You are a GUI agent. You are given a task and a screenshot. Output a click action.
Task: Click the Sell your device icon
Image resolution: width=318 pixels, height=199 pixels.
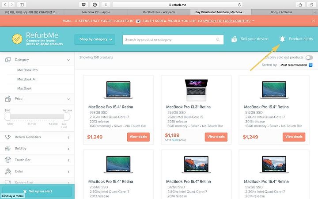point(234,39)
